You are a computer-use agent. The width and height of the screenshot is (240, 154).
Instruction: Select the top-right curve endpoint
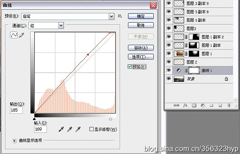[110, 33]
